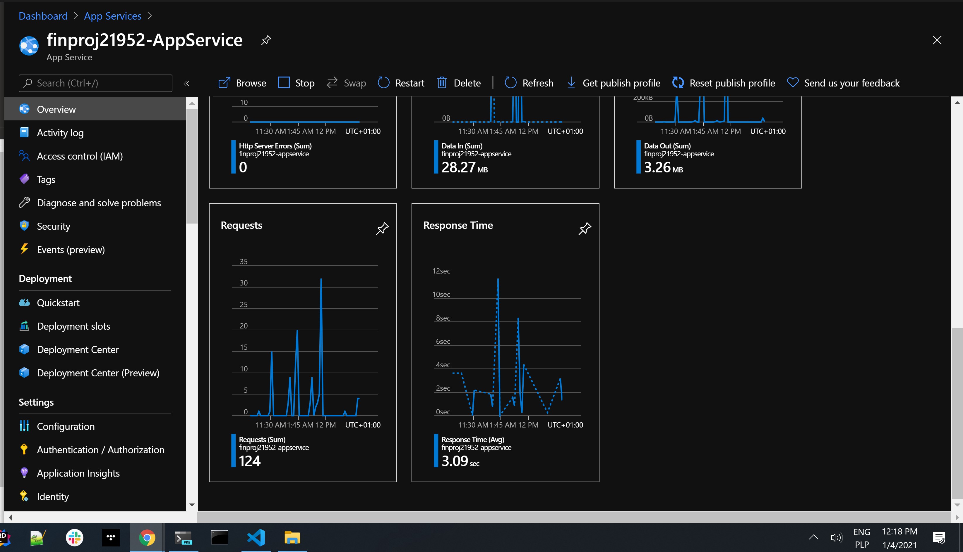Open Application Insights settings
The width and height of the screenshot is (963, 552).
[x=78, y=473]
